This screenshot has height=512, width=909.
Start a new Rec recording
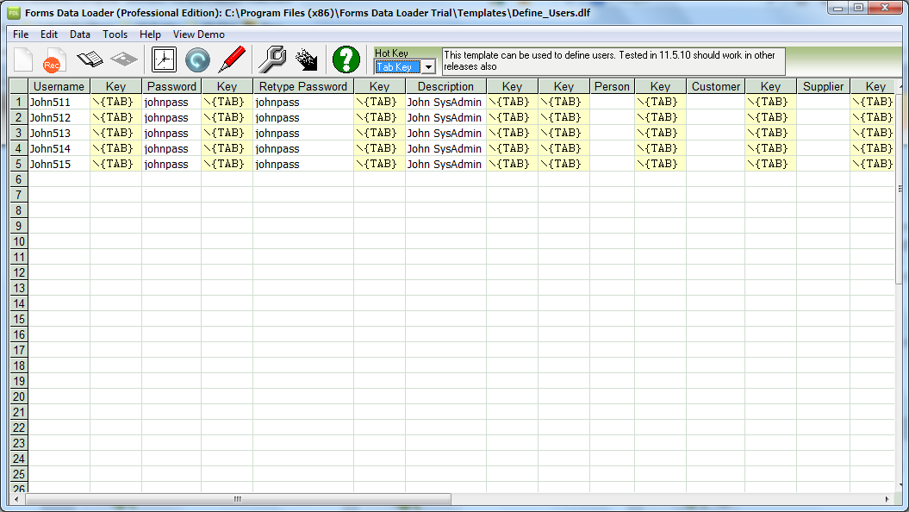53,59
